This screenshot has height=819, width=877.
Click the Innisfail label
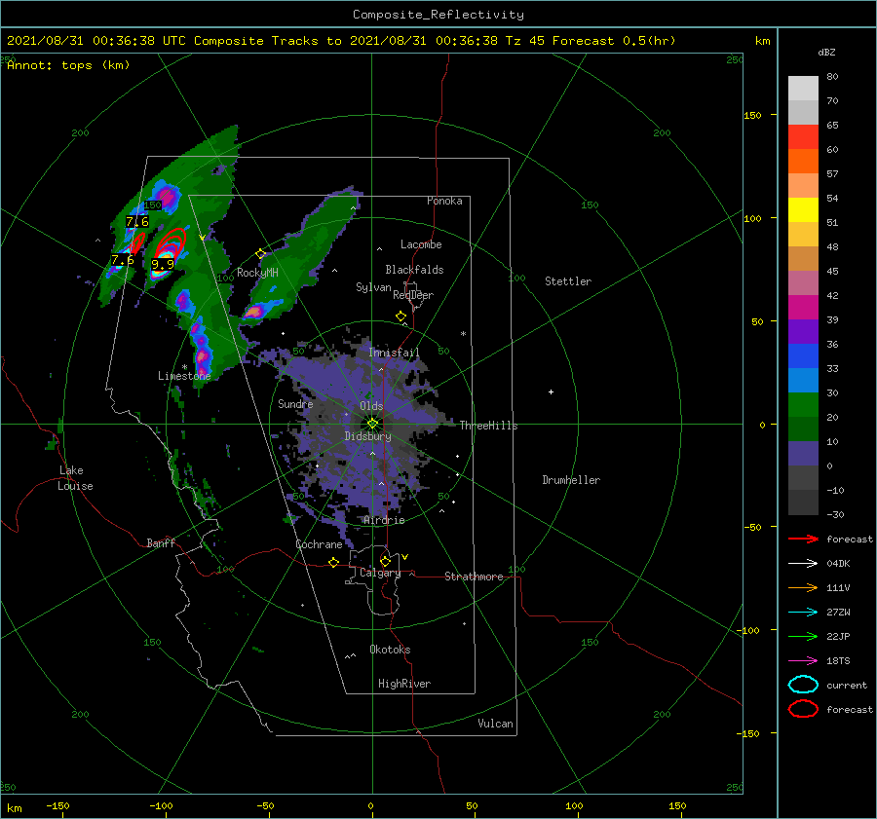click(x=394, y=353)
